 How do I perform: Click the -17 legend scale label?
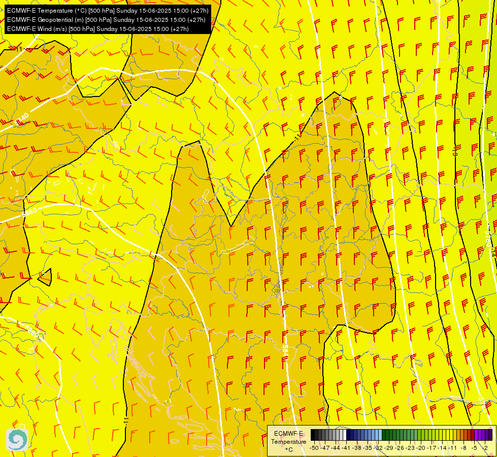click(x=432, y=448)
